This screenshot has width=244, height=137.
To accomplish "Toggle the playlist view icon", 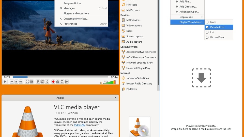I will click(38, 81).
